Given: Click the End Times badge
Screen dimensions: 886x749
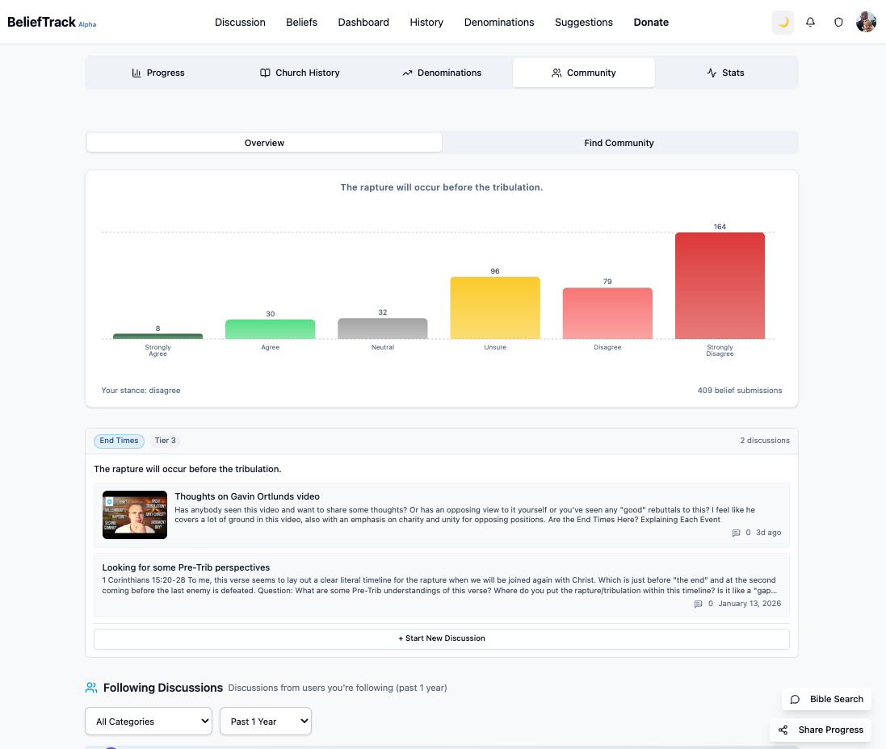Looking at the screenshot, I should coord(119,441).
